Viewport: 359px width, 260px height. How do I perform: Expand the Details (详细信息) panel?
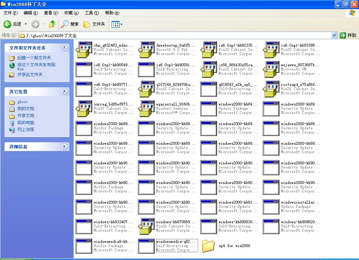65,146
